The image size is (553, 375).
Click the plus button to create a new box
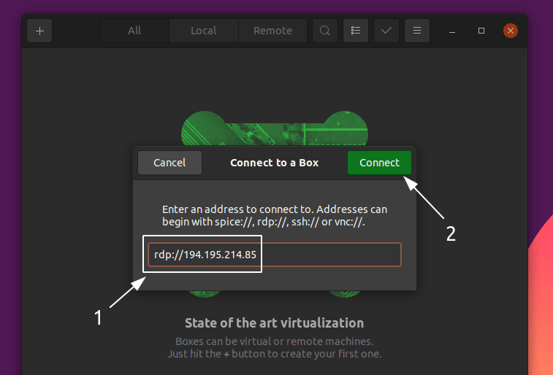[39, 31]
